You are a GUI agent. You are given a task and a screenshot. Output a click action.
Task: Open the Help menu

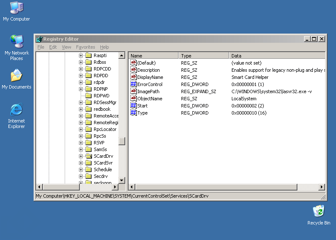104,47
